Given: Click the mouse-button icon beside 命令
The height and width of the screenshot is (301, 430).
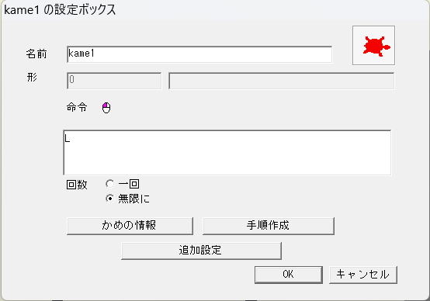Looking at the screenshot, I should (x=106, y=108).
